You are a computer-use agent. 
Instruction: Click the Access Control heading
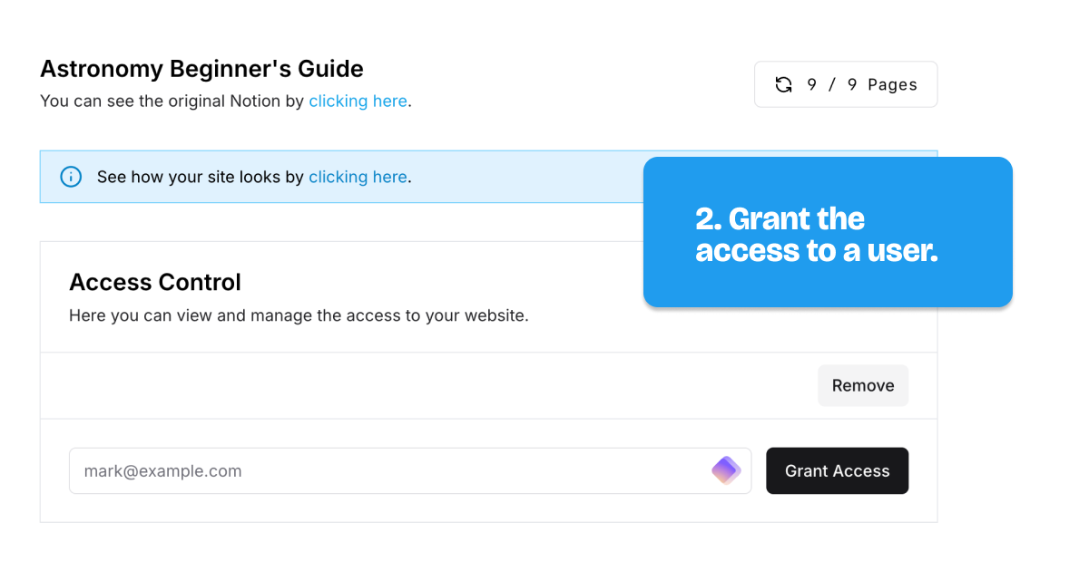pyautogui.click(x=155, y=282)
